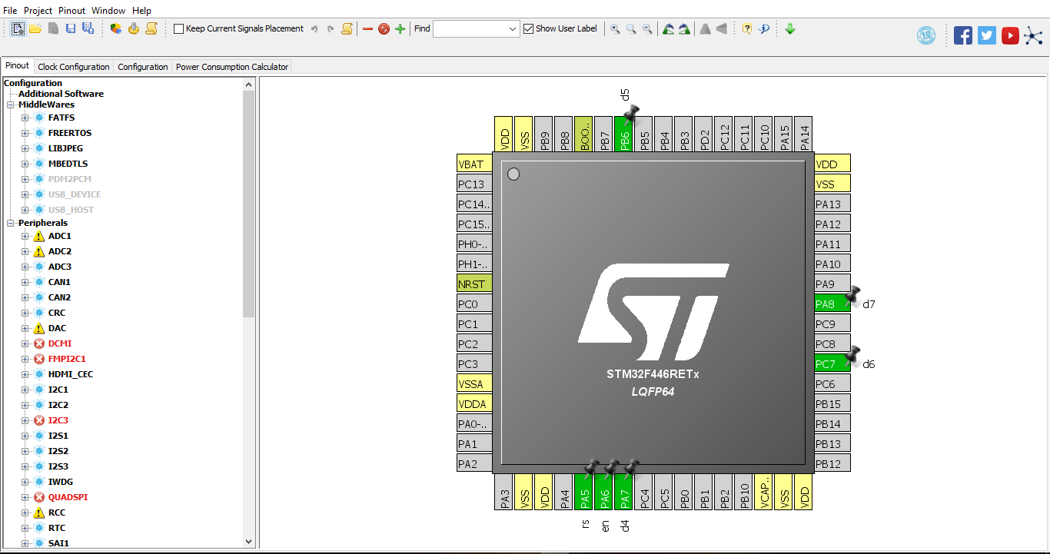Click the red minus toolbar icon
This screenshot has width=1050, height=554.
[x=367, y=28]
